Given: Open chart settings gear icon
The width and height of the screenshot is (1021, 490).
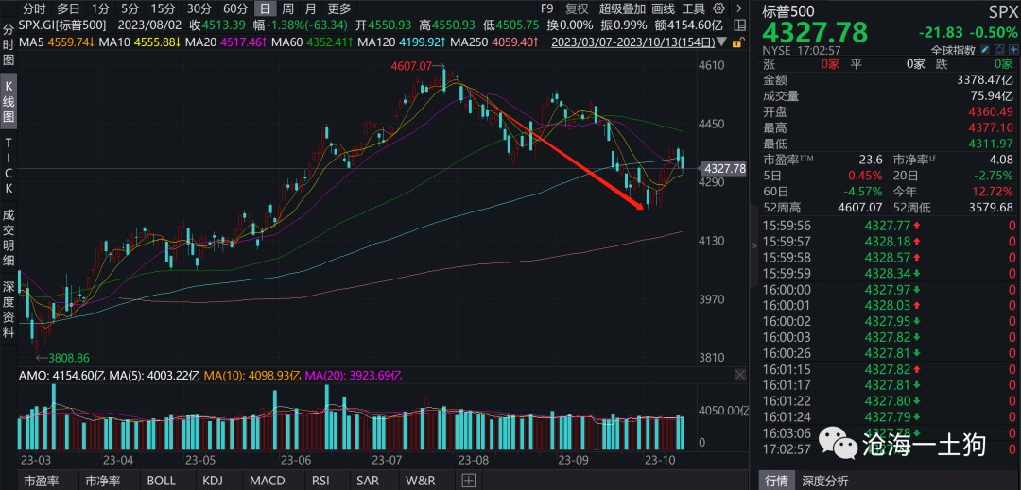Looking at the screenshot, I should (x=720, y=8).
